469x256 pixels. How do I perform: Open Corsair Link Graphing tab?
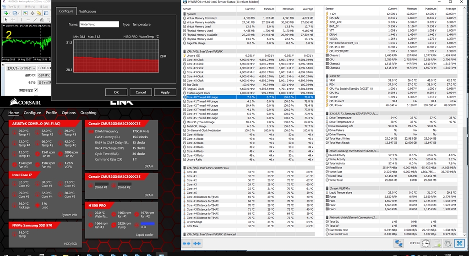click(x=88, y=113)
